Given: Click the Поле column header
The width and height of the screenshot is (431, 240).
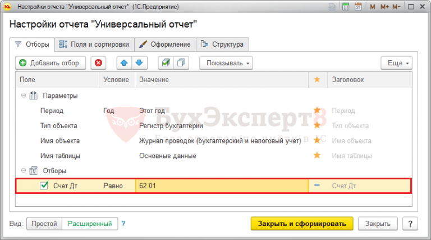Looking at the screenshot, I should tap(57, 80).
